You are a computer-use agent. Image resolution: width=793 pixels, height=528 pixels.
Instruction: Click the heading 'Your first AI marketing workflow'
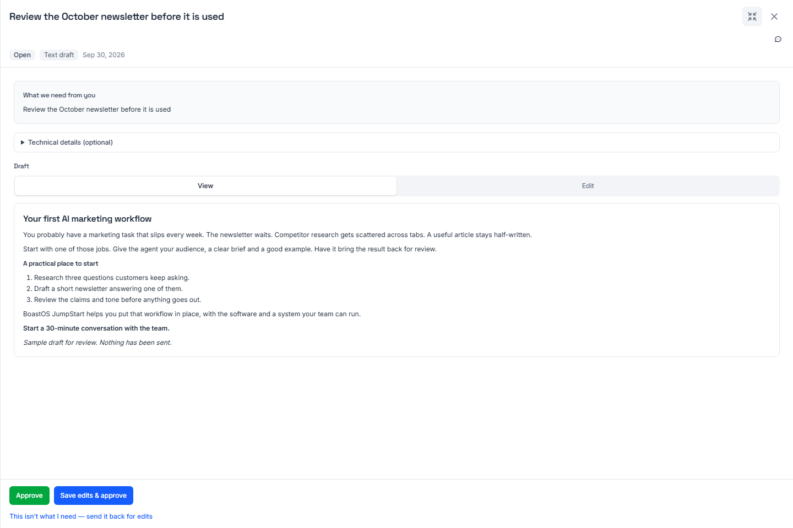tap(88, 219)
